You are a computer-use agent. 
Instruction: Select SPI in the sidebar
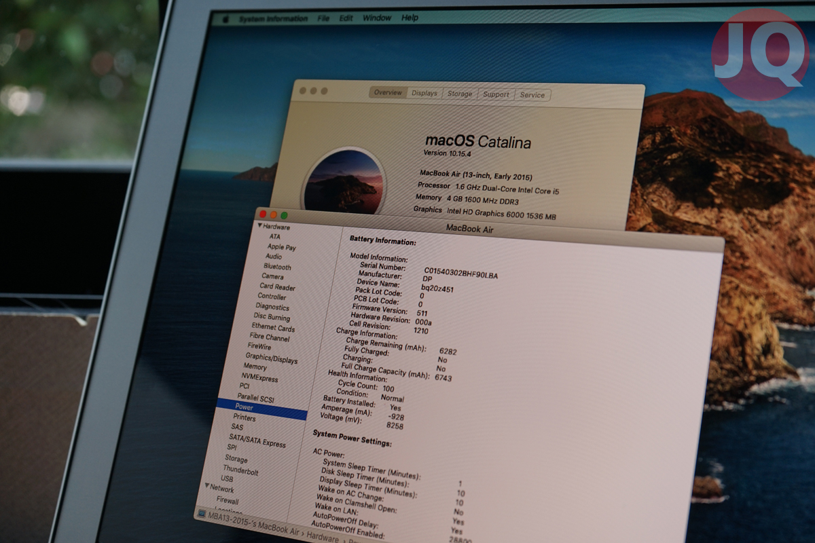coord(232,447)
